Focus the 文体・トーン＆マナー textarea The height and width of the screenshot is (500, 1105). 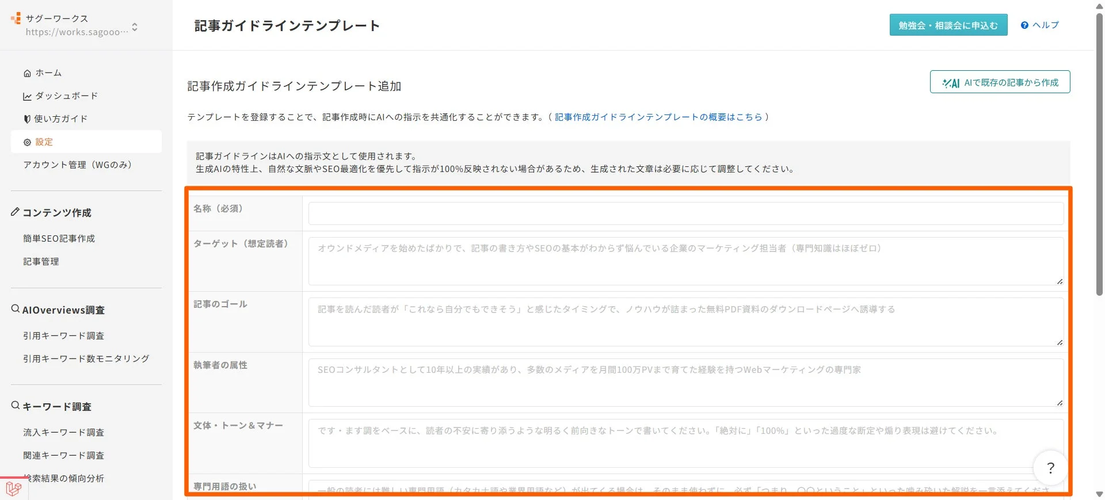[686, 443]
